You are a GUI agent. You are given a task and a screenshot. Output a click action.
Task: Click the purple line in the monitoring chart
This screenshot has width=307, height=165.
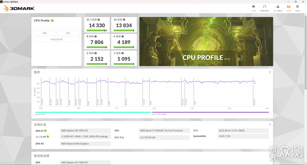pyautogui.click(x=149, y=82)
